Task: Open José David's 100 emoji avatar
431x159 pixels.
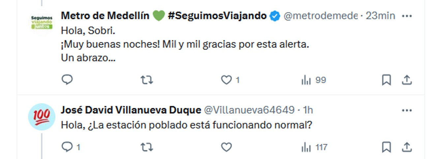Action: (x=42, y=117)
